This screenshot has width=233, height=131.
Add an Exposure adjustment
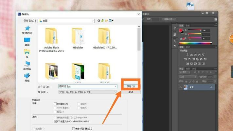tap(199, 55)
